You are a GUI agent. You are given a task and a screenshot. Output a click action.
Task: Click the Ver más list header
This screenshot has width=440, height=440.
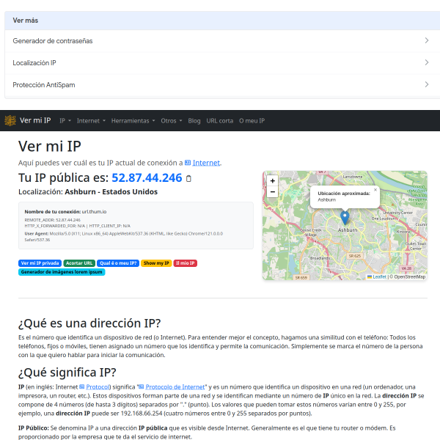tap(222, 21)
